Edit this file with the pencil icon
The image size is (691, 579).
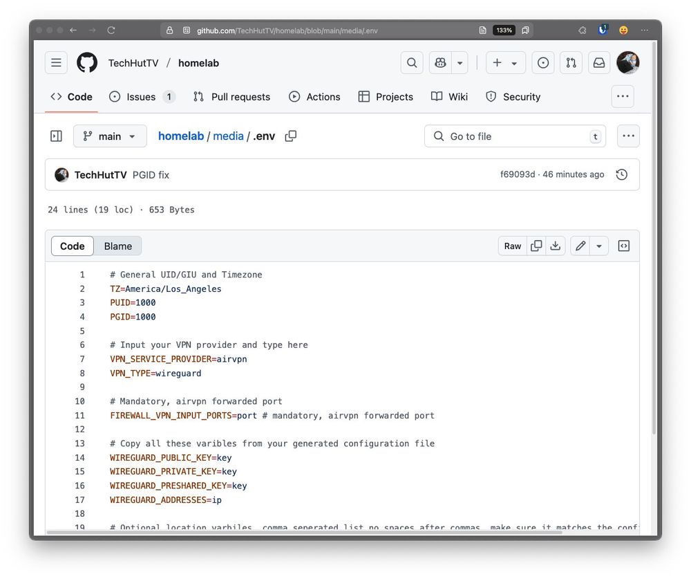click(580, 246)
